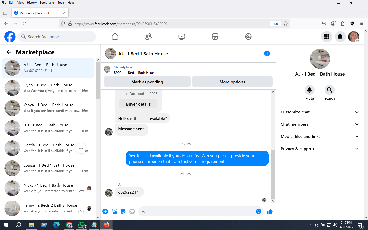This screenshot has height=230, width=368.
Task: Open the Windows Start menu
Action: tap(6, 225)
